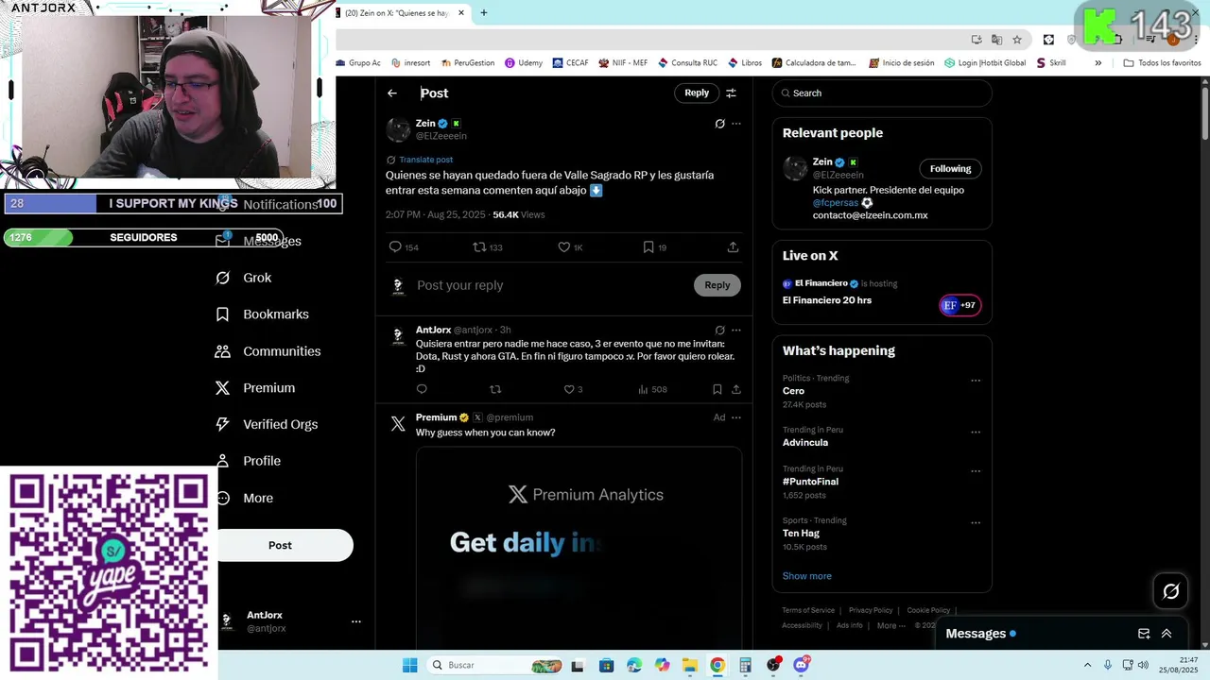Click the top Reply button

[x=697, y=93]
